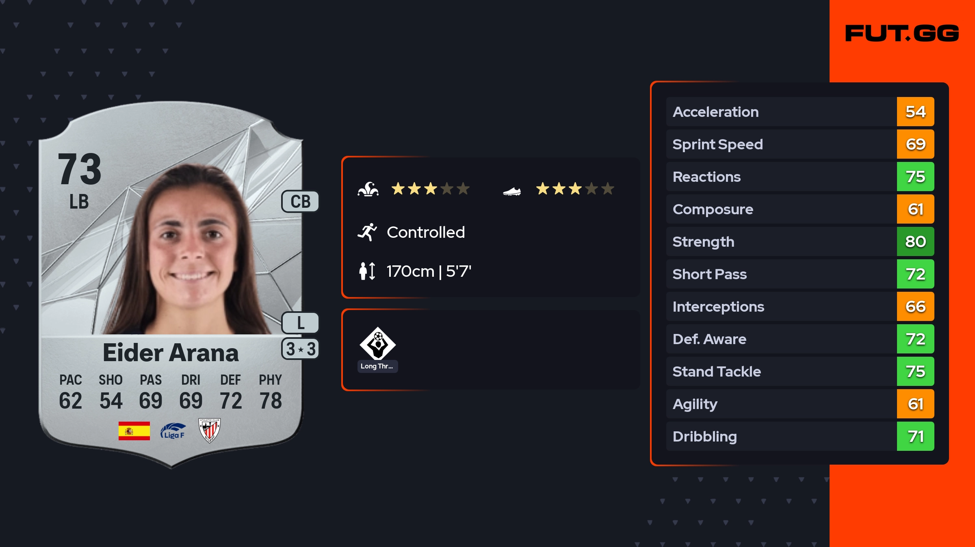975x547 pixels.
Task: Click Eider Arana's player portrait
Action: tap(191, 252)
